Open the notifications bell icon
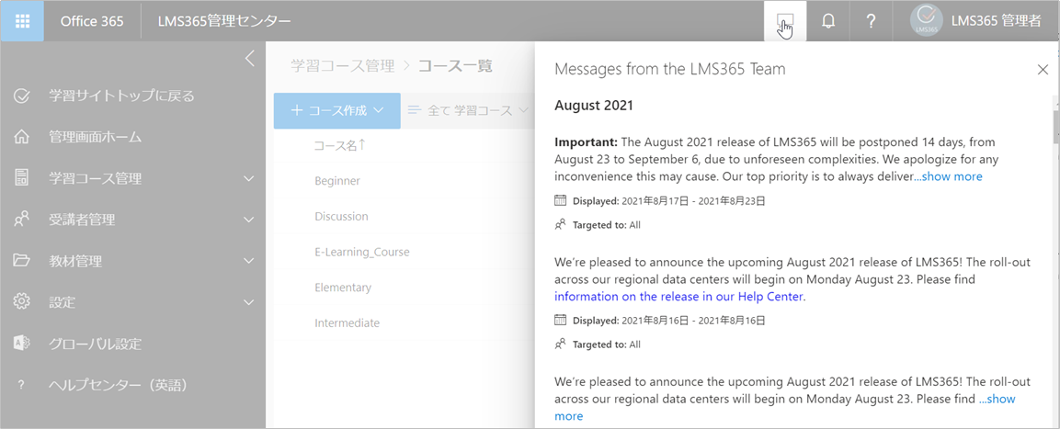Viewport: 1060px width, 429px height. click(828, 21)
